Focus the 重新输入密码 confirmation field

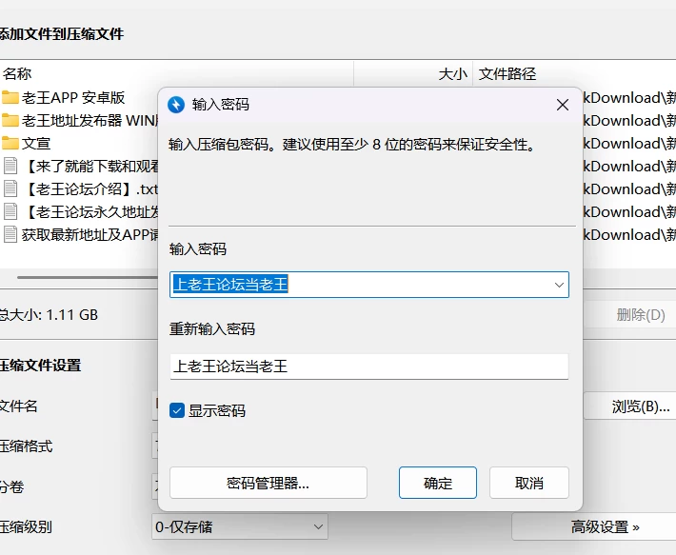[369, 367]
